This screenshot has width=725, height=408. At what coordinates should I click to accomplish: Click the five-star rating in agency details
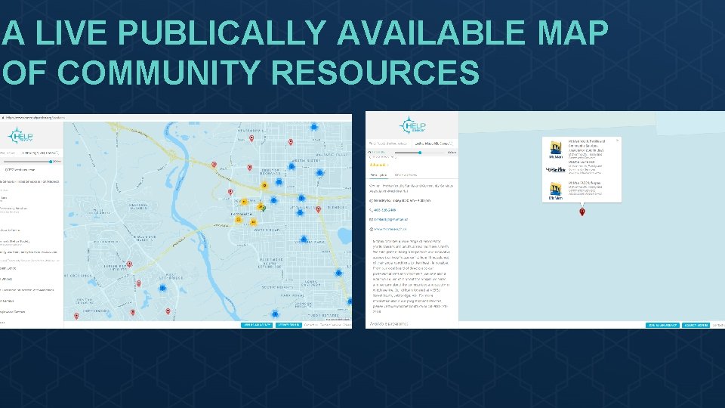[378, 165]
